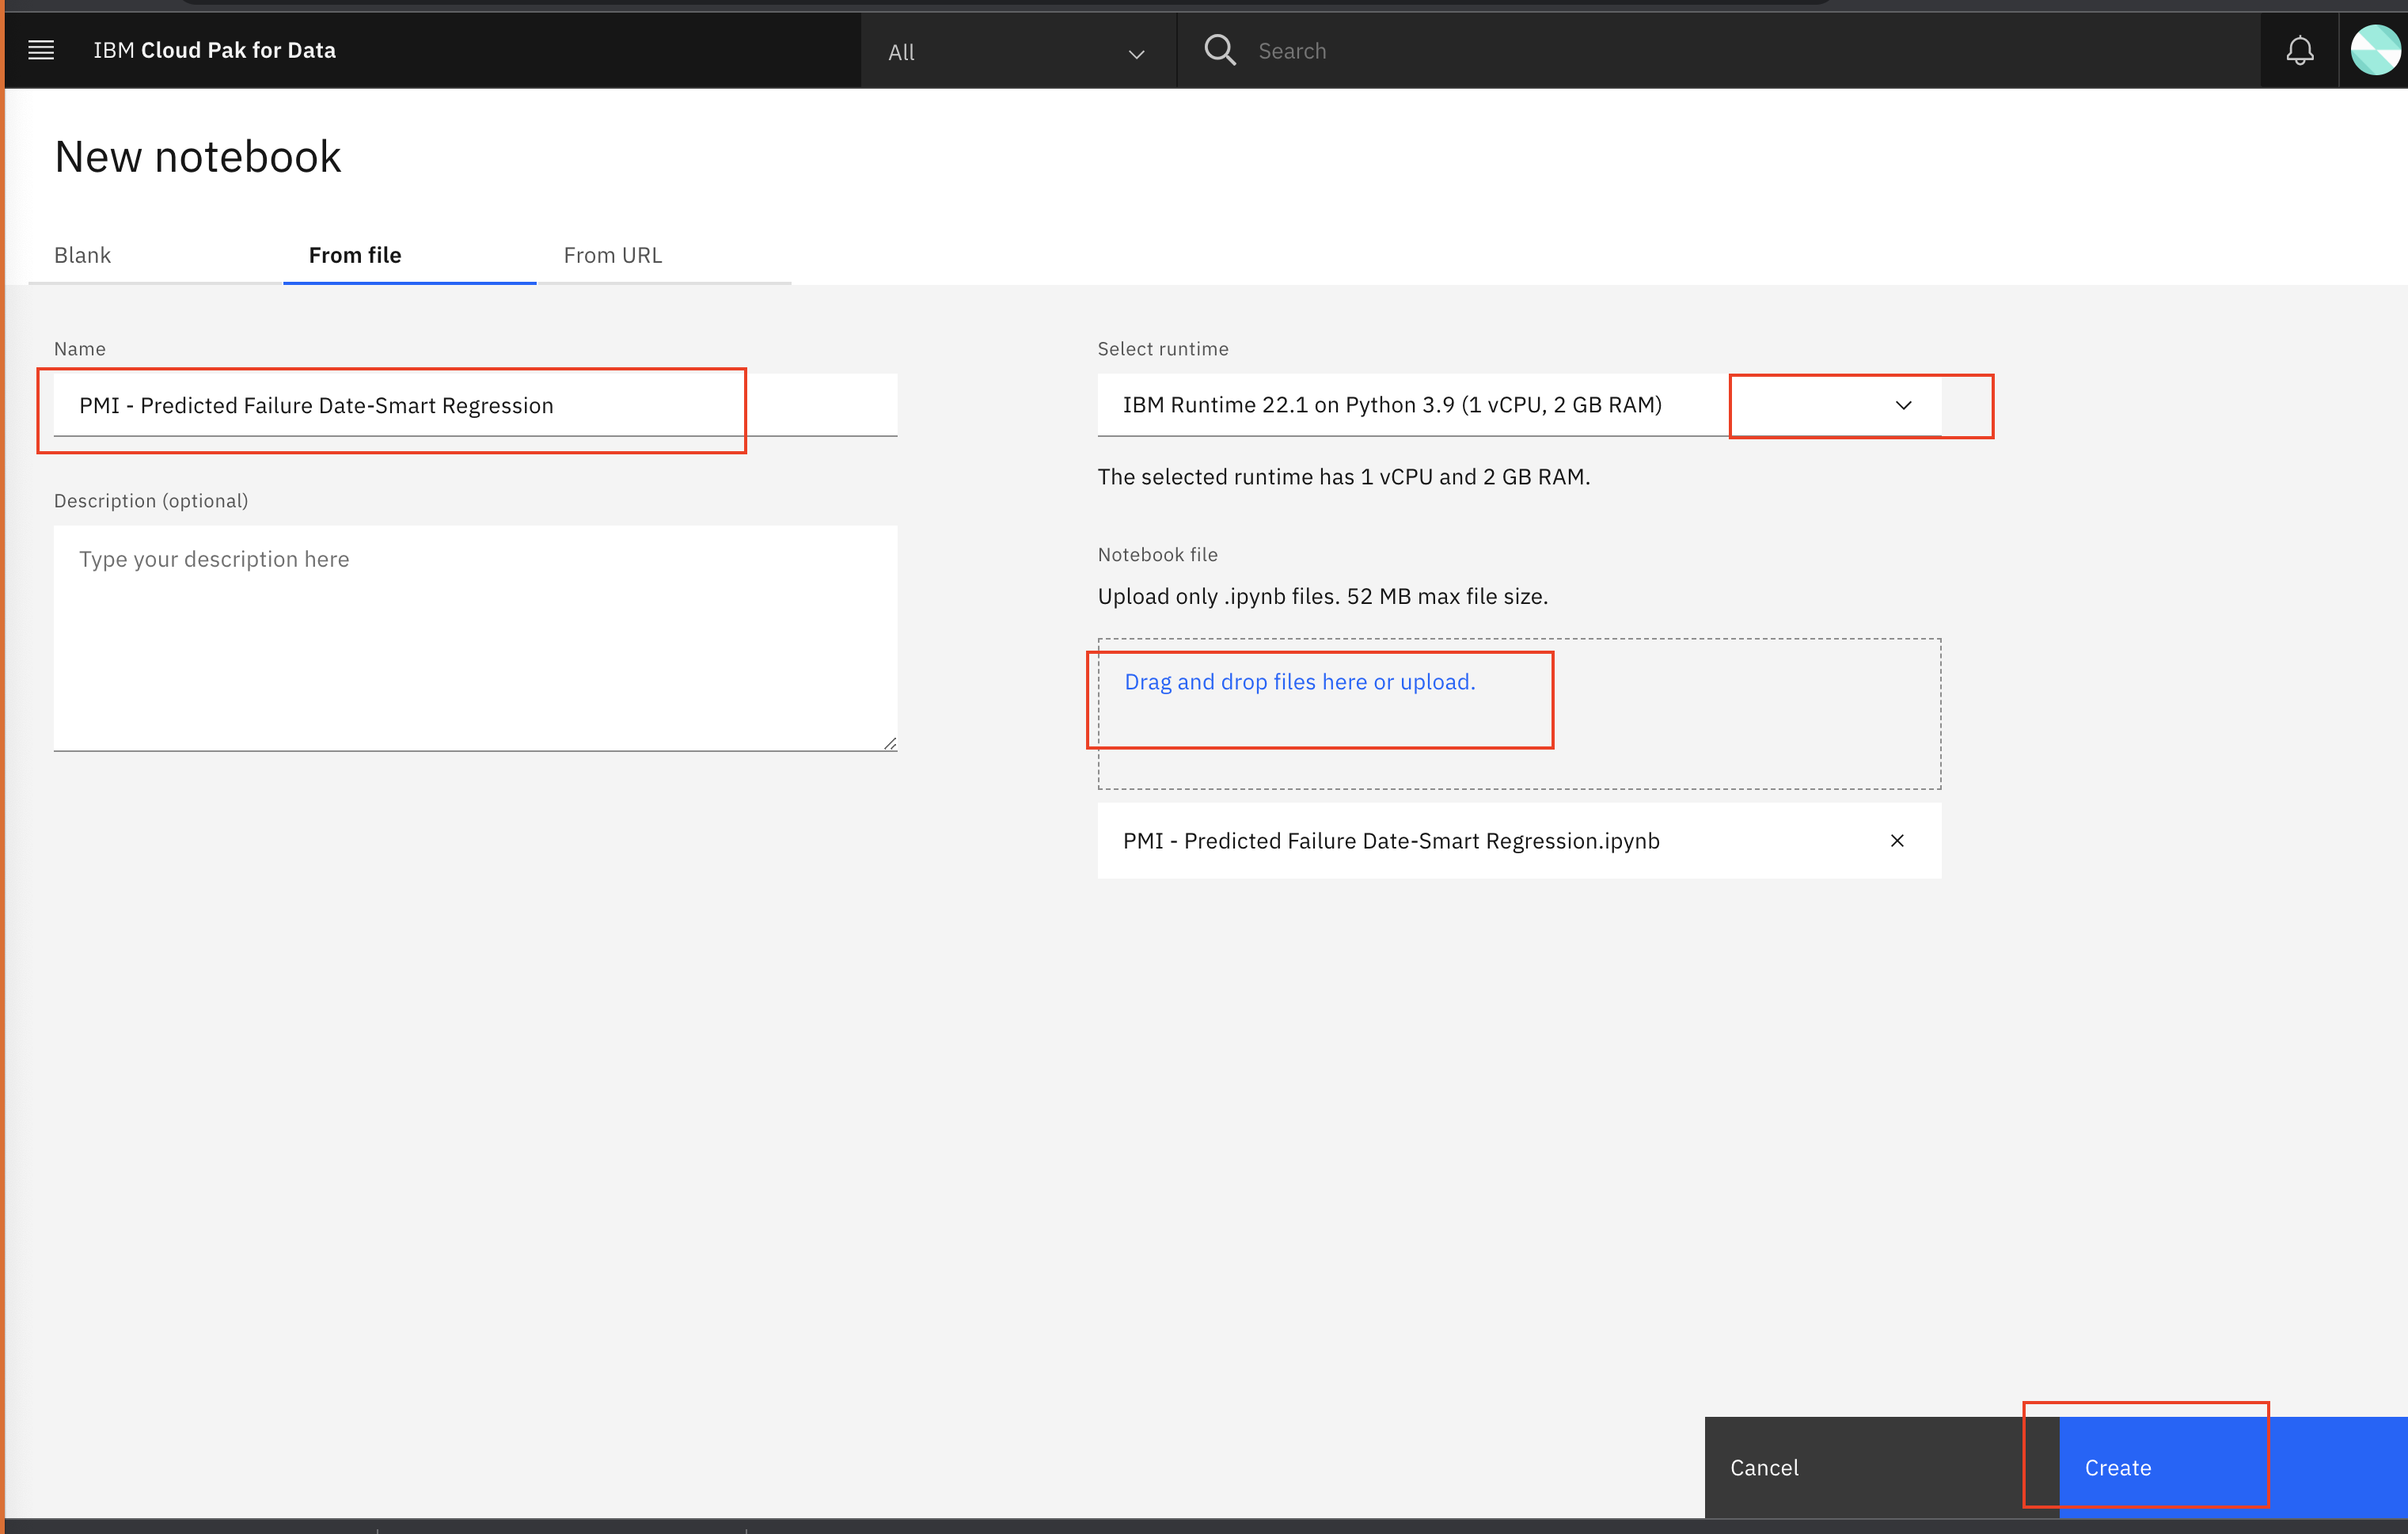Image resolution: width=2408 pixels, height=1534 pixels.
Task: Focus the Description text area
Action: (x=475, y=638)
